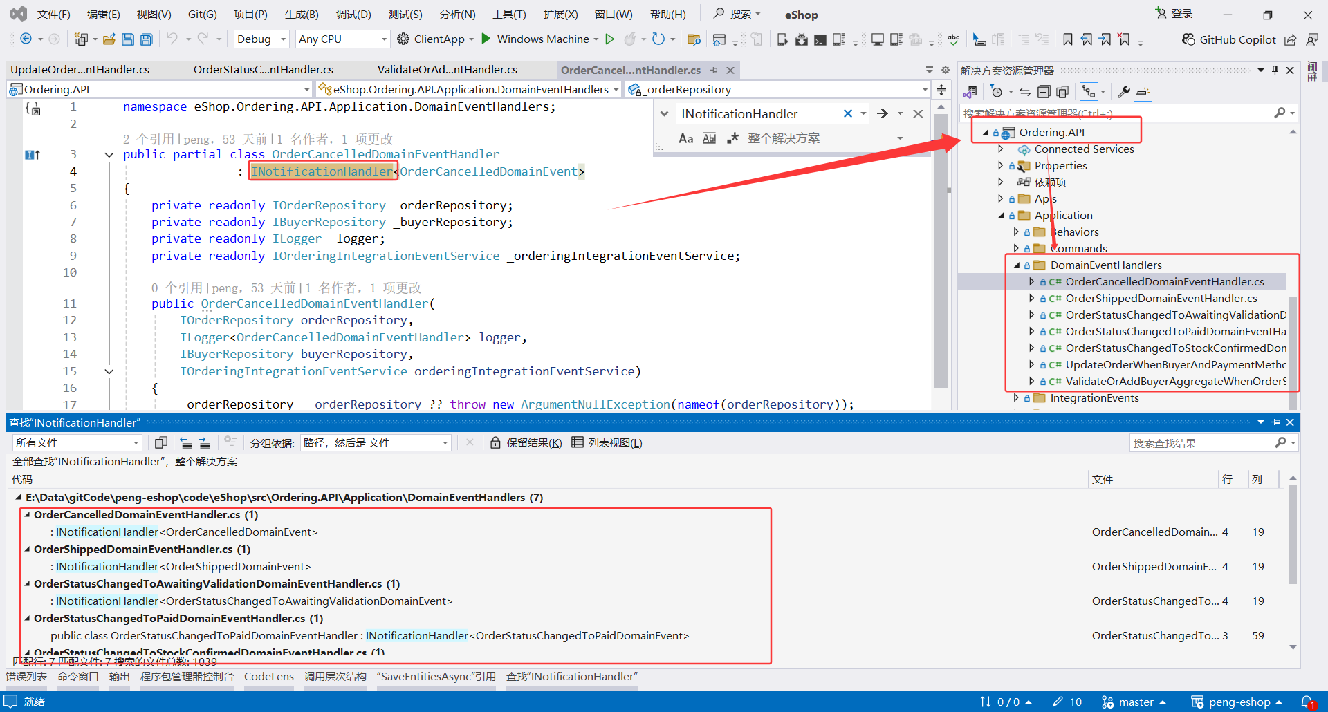Collapse all in Solution Explorer

pos(1044,92)
